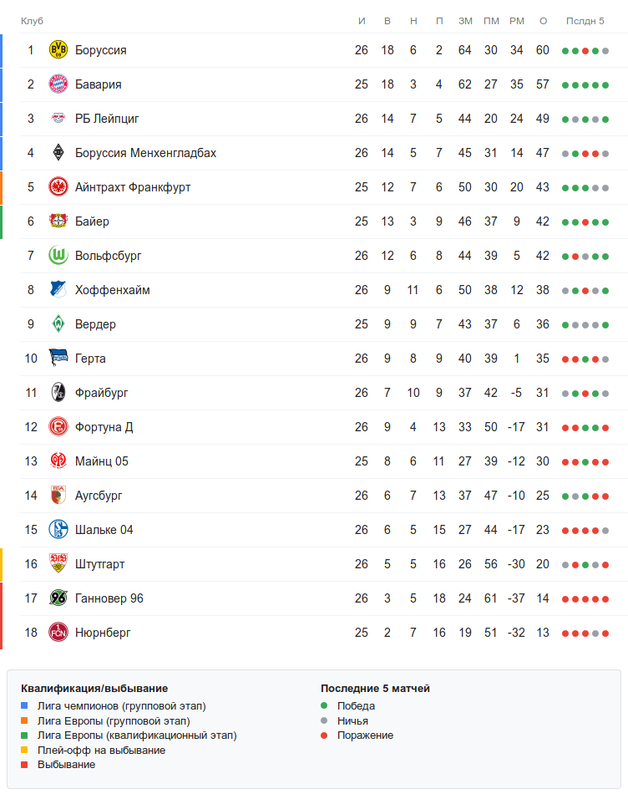Click the Фортуна Д team name

pos(104,427)
